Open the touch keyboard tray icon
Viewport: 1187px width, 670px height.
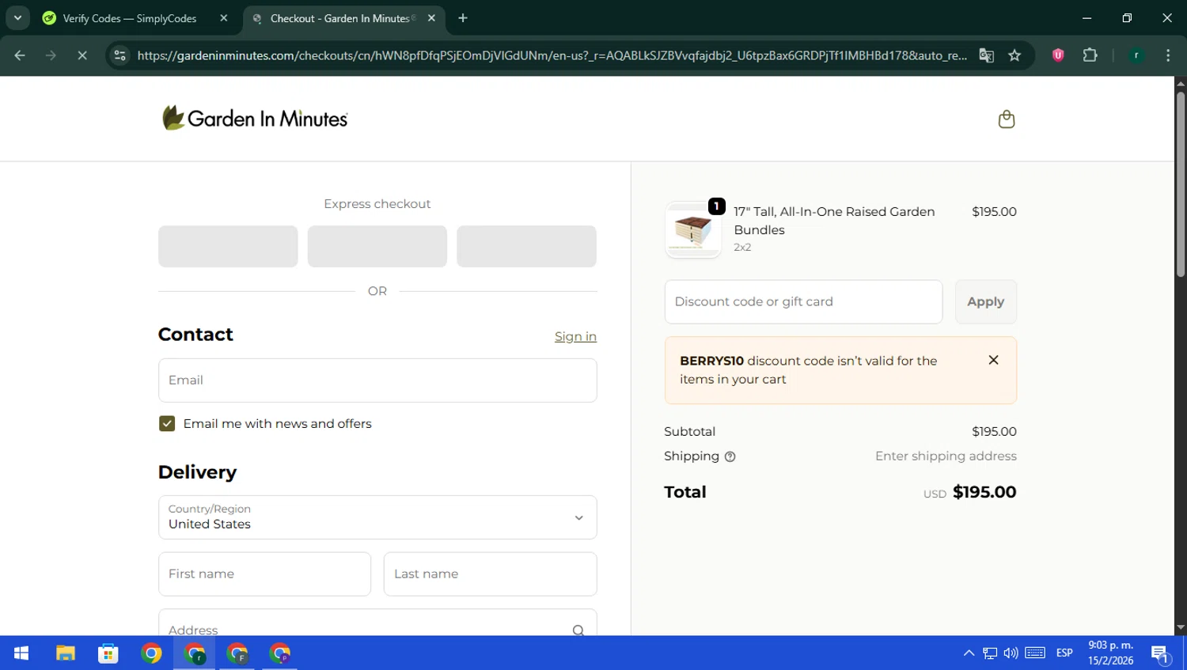point(1035,653)
